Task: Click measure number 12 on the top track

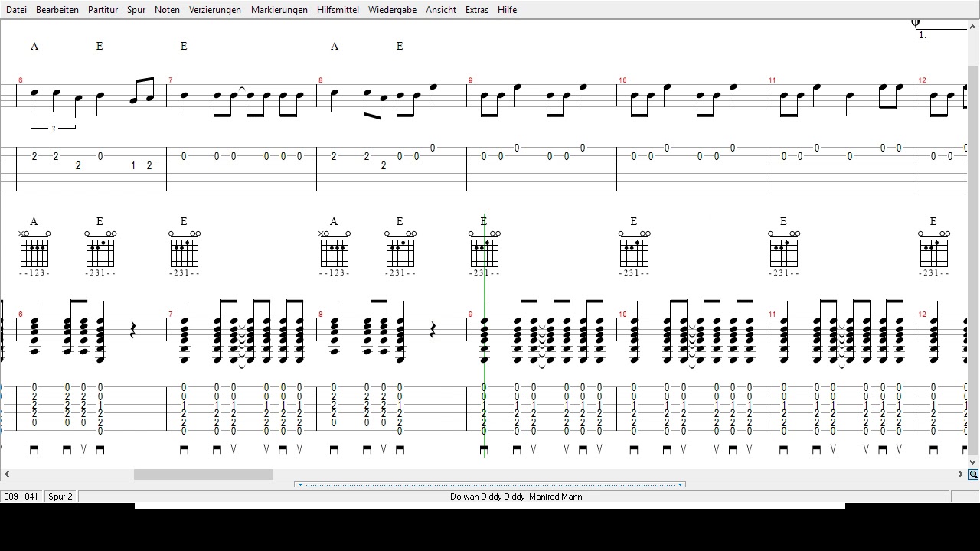Action: (923, 80)
